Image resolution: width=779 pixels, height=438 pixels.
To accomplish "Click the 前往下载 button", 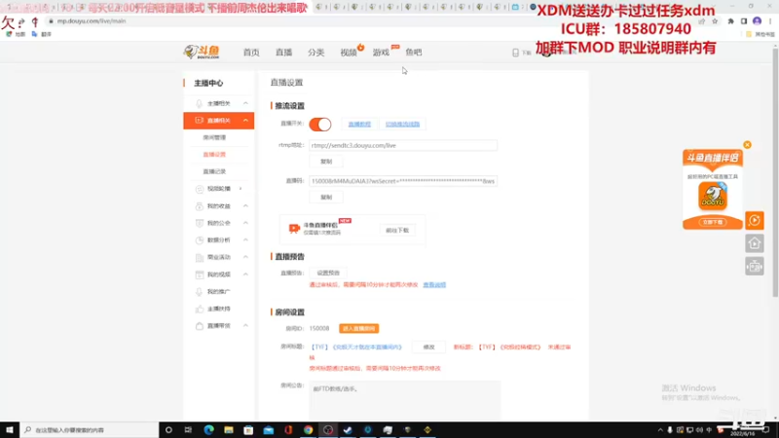I will point(397,230).
